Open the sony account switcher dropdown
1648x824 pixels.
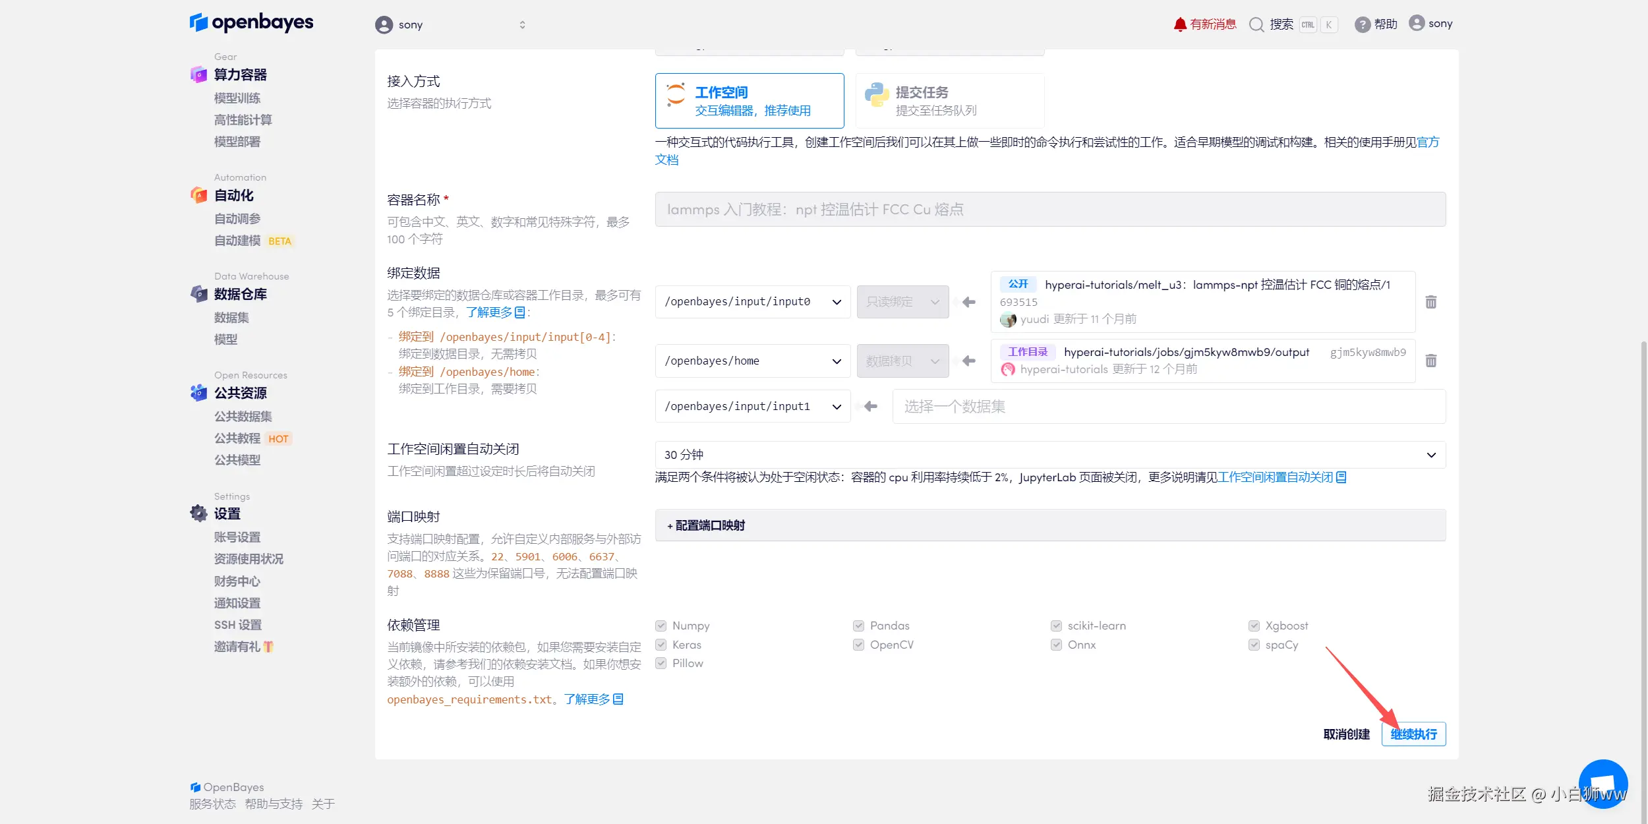450,25
